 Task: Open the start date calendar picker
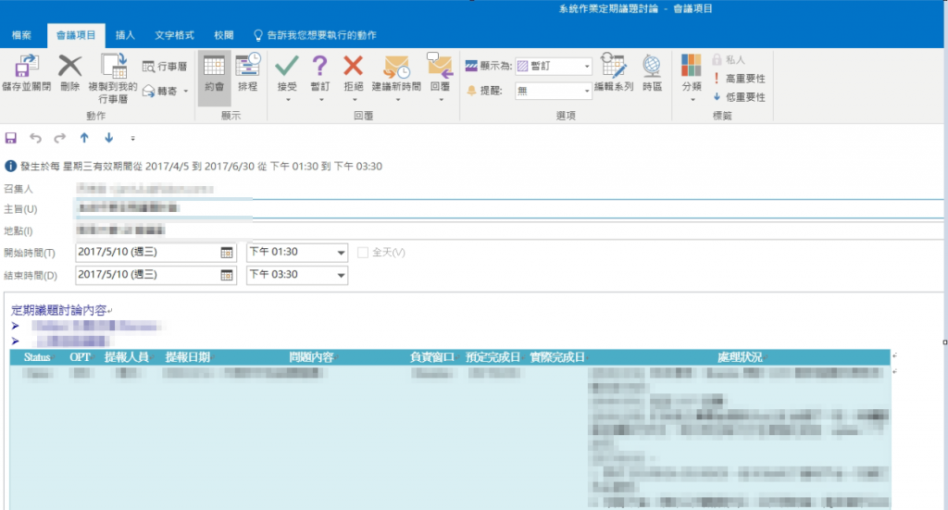(227, 253)
